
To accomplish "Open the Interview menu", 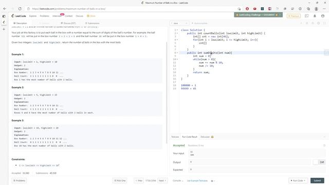I will click(57, 16).
